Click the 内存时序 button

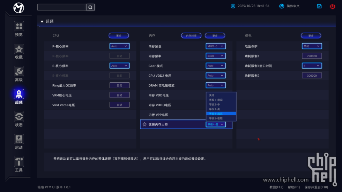(x=191, y=36)
